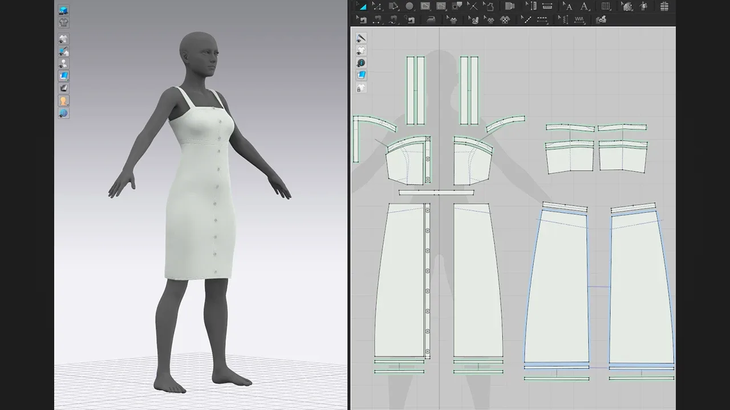Click the small avatar figure toolbar icon
Screen dimensions: 730x410
point(644,6)
